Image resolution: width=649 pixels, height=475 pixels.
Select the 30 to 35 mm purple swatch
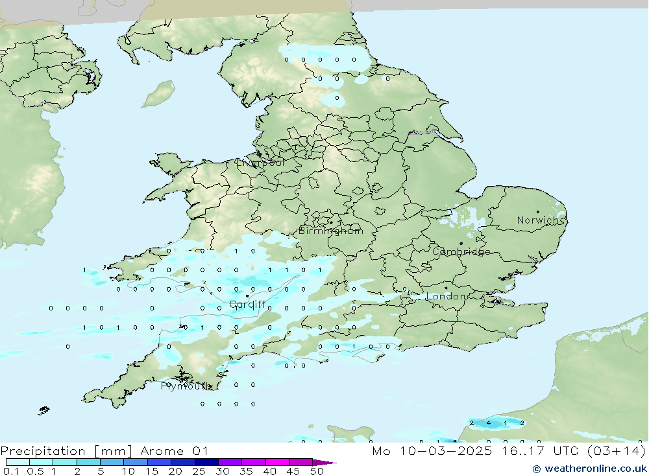(230, 462)
